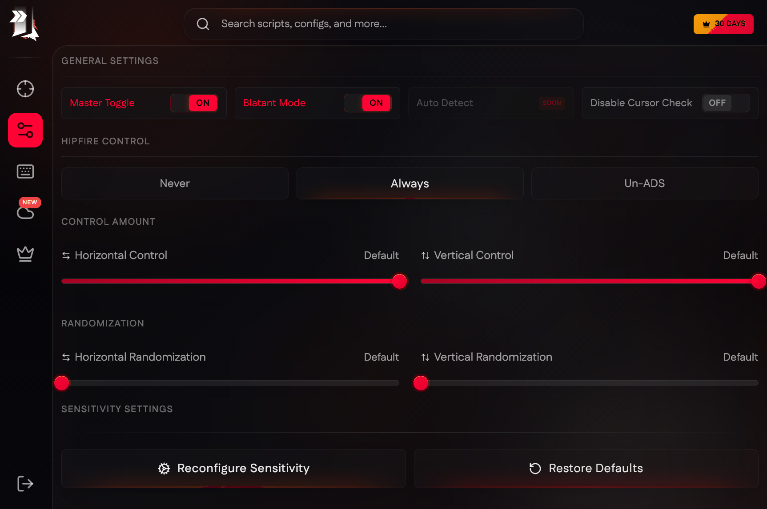Viewport: 767px width, 509px height.
Task: Reset Horizontal Randomization to Default
Action: click(381, 357)
